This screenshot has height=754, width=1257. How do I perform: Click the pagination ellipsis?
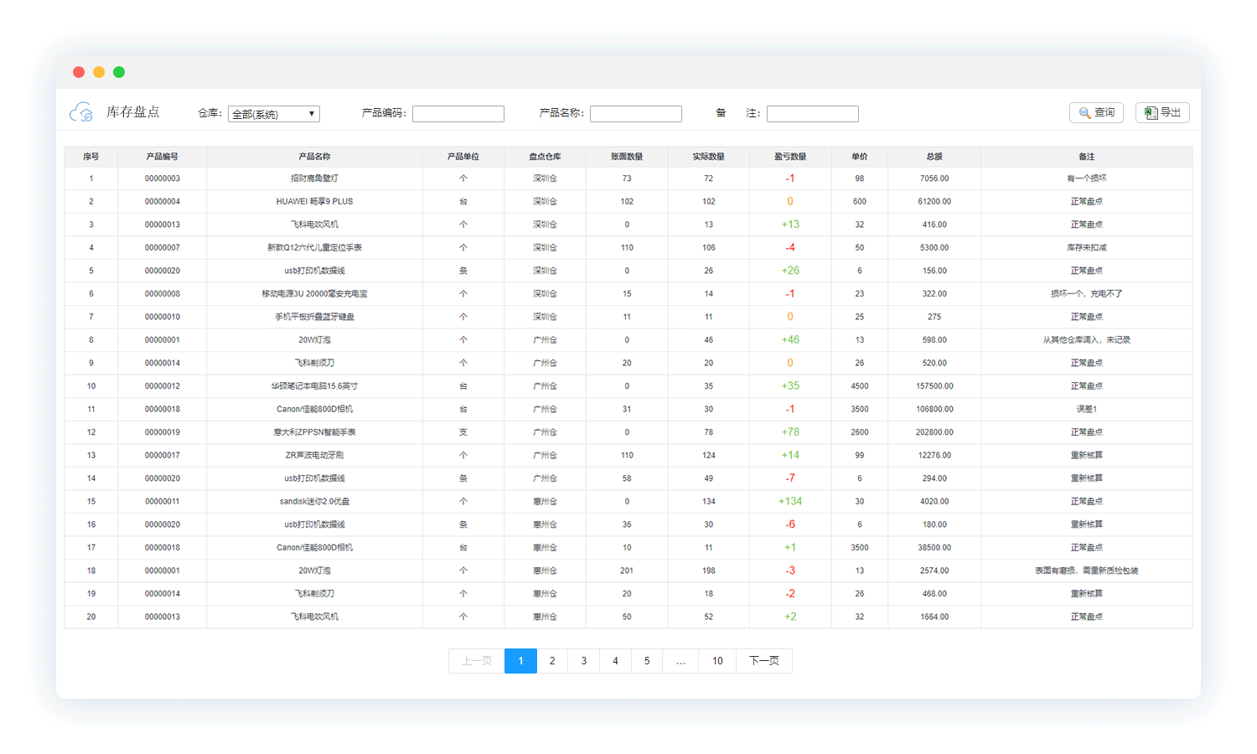[681, 661]
